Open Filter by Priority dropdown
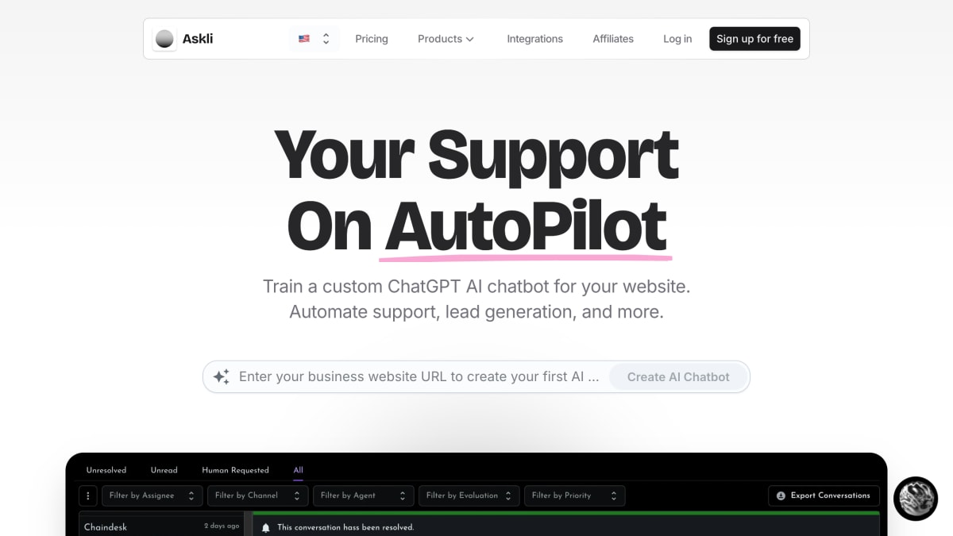Viewport: 953px width, 536px height. (575, 496)
